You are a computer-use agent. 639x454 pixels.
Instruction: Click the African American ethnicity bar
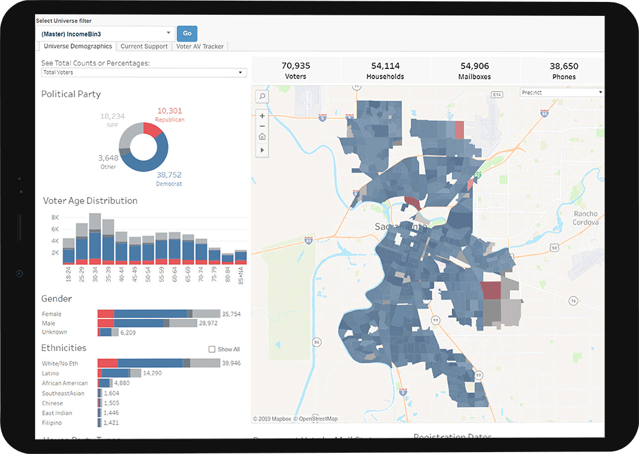(105, 383)
